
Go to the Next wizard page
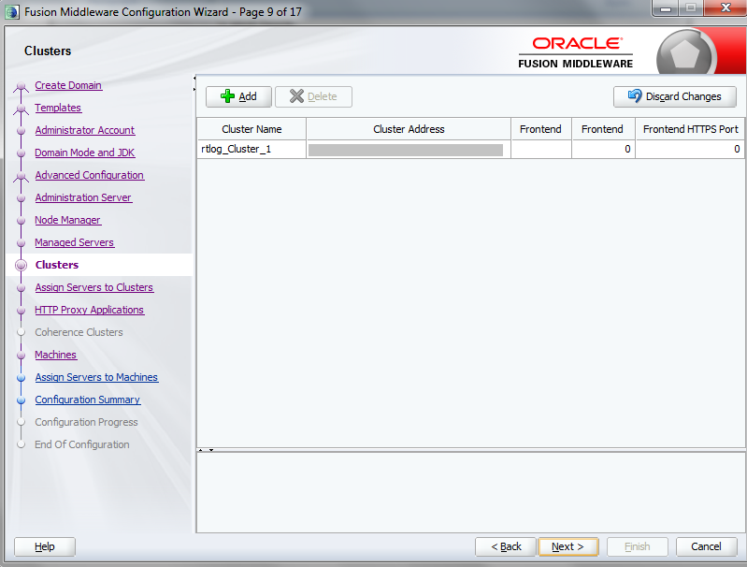pyautogui.click(x=567, y=546)
